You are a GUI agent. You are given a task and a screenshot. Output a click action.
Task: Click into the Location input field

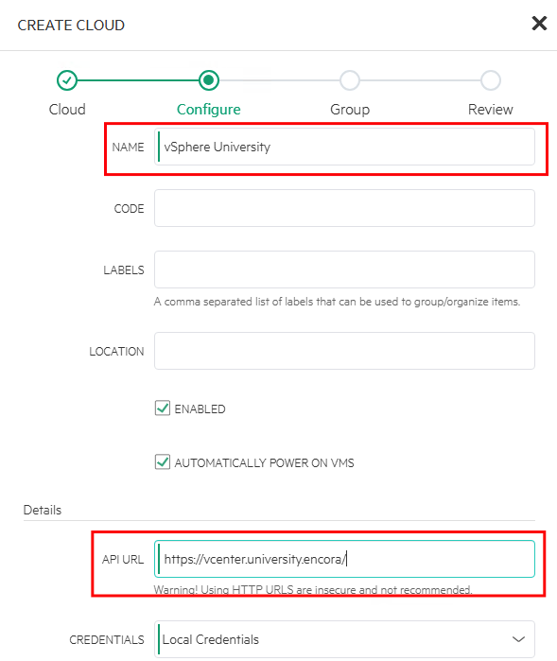(x=344, y=351)
